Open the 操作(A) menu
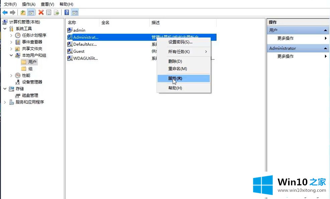330x199 pixels. (x=28, y=4)
